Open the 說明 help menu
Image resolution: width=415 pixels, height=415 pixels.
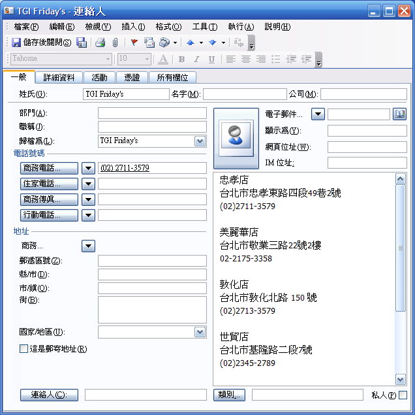click(x=277, y=27)
